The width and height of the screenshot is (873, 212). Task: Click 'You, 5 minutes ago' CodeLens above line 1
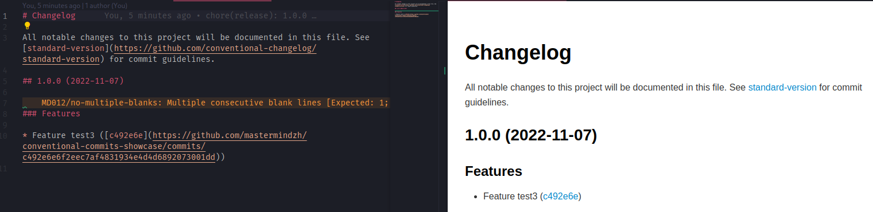(52, 5)
